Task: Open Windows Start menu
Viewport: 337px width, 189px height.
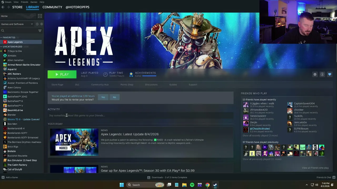Action: pyautogui.click(x=122, y=185)
